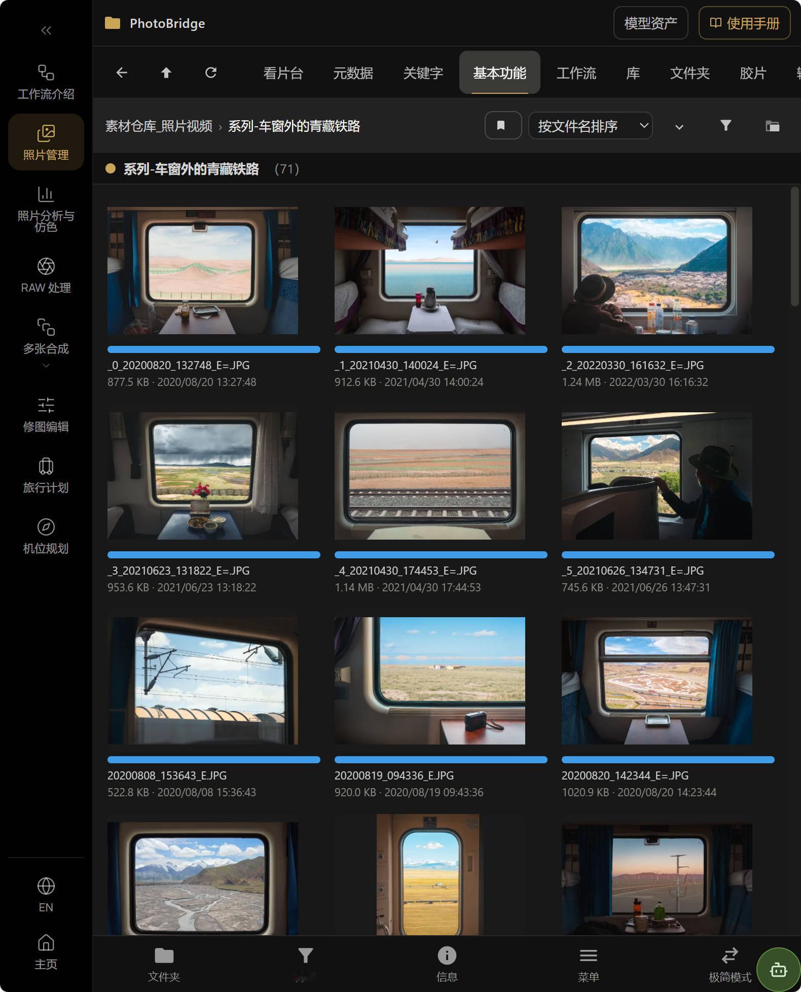Switch to 元数据 tab

353,73
